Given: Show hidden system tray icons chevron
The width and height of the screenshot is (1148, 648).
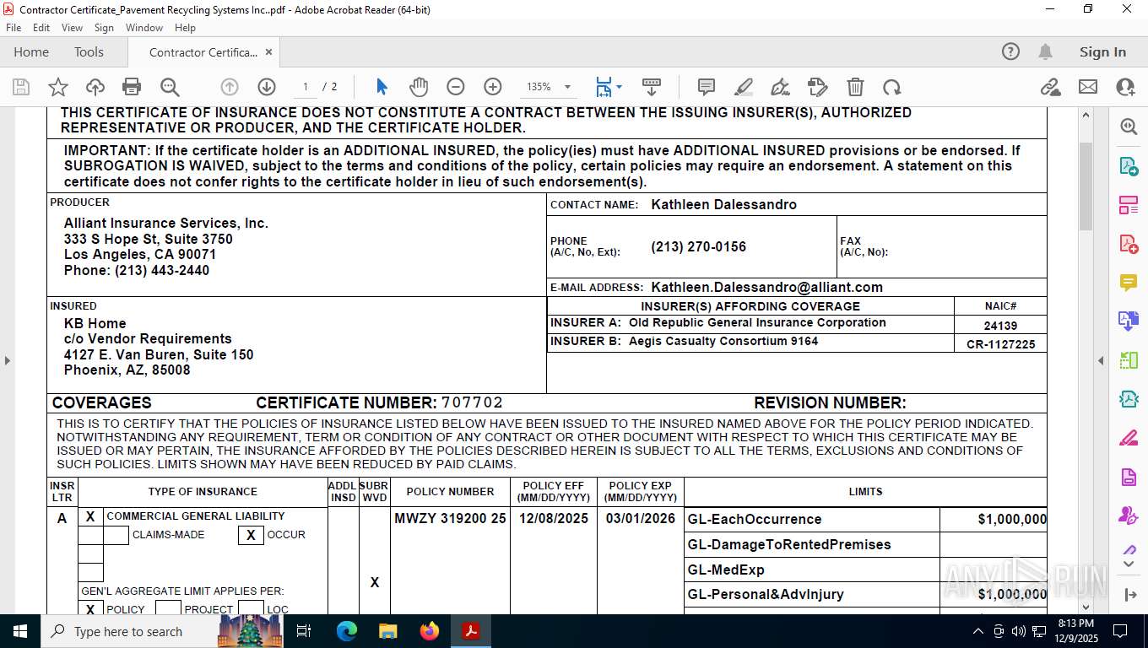Looking at the screenshot, I should coord(978,631).
